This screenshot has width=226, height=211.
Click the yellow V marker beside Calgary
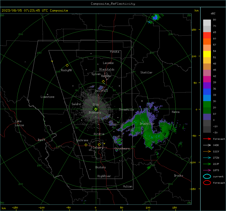(104, 144)
